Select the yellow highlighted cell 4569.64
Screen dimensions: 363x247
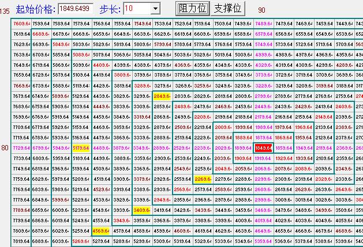[x=102, y=231]
